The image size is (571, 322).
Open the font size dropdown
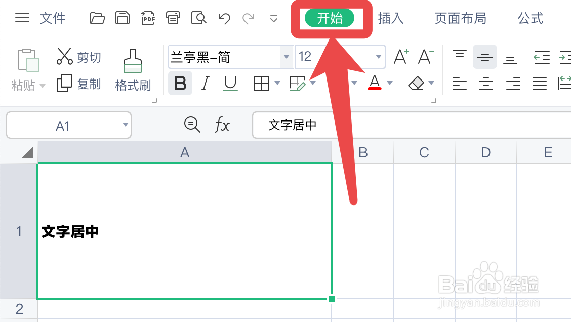(x=378, y=57)
